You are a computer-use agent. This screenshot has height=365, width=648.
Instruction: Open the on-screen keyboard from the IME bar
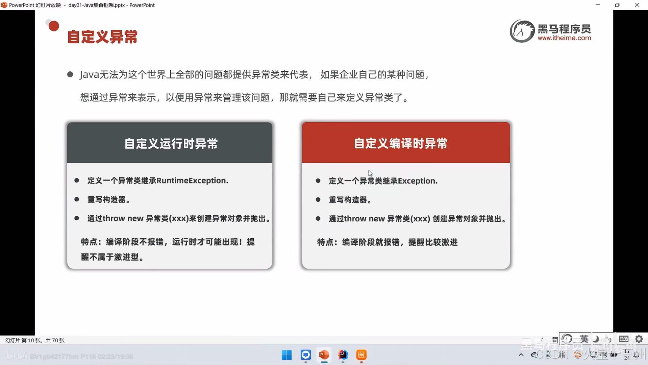pyautogui.click(x=623, y=339)
